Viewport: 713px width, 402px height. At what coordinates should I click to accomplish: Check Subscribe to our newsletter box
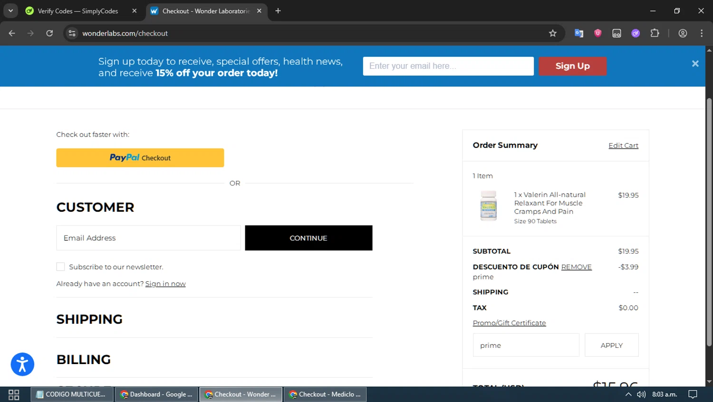point(60,267)
